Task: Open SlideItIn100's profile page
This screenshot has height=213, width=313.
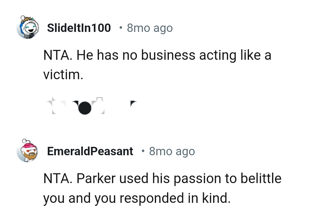Action: tap(79, 28)
